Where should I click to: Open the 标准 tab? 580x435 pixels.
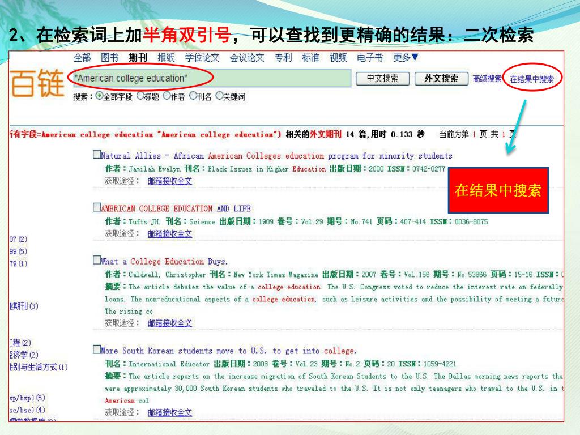[x=310, y=57]
